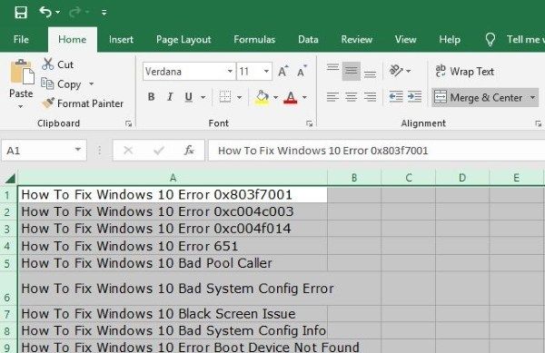Toggle Bold formatting
This screenshot has height=353, width=545.
pos(151,97)
